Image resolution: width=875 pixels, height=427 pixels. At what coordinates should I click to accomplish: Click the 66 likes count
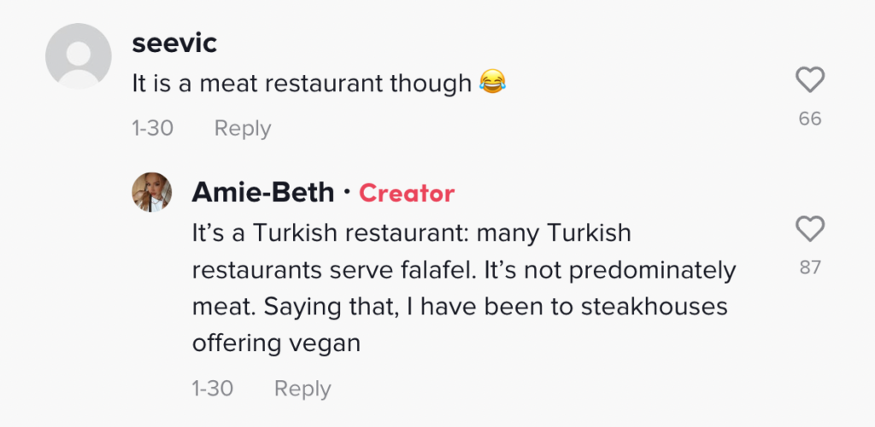[809, 119]
